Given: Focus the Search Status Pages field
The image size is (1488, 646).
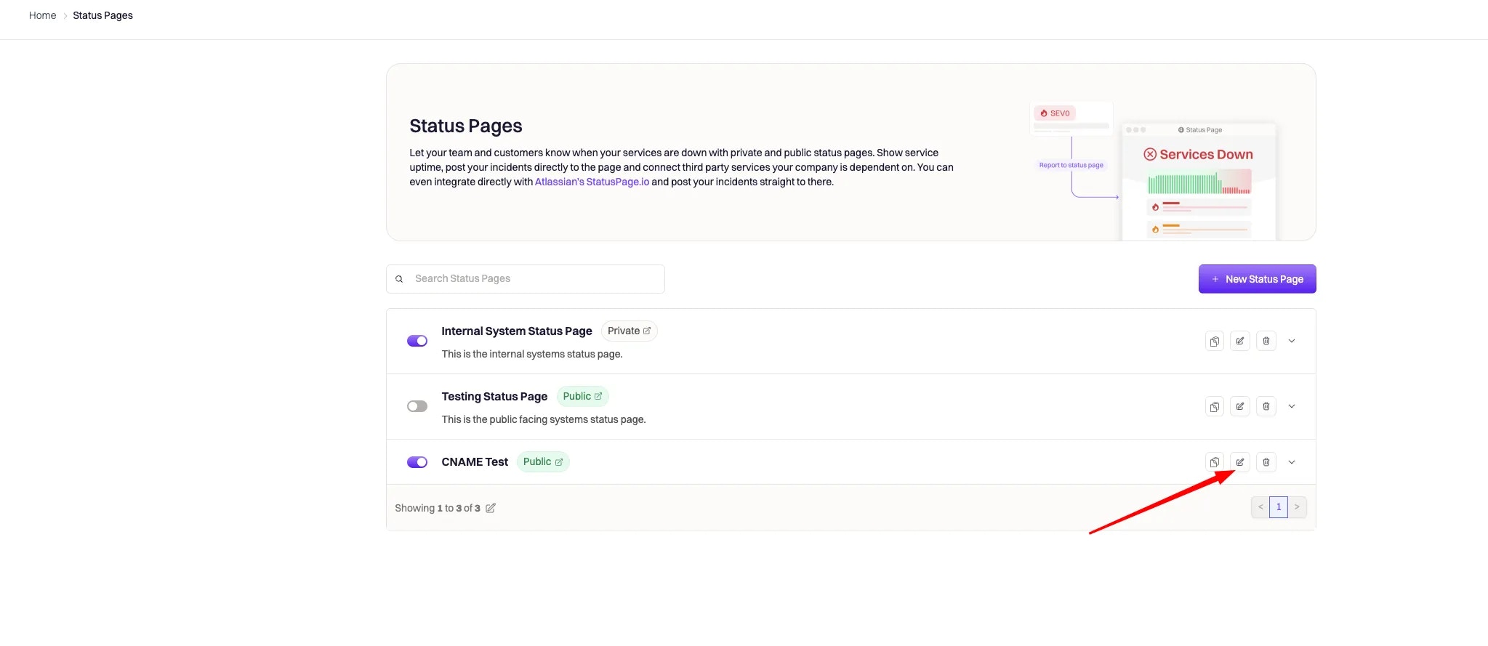Looking at the screenshot, I should [526, 279].
